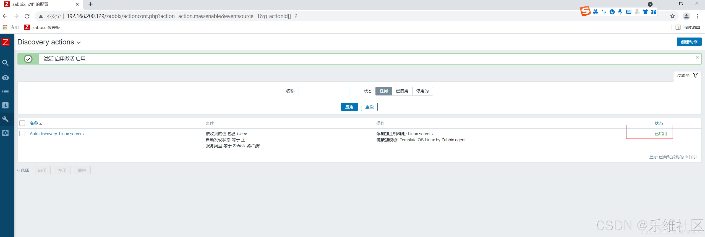Open Reports bar chart icon menu
This screenshot has height=237, width=705.
[x=5, y=105]
